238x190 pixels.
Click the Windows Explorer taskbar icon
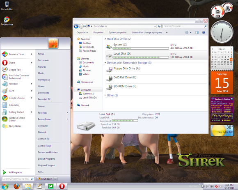(28, 186)
